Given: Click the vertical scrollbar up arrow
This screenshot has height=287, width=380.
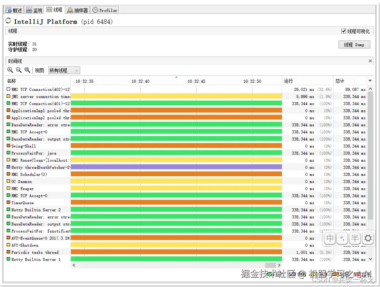Looking at the screenshot, I should pos(370,89).
